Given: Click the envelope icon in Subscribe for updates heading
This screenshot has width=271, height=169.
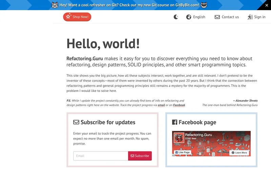Looking at the screenshot, I should click(x=76, y=122).
